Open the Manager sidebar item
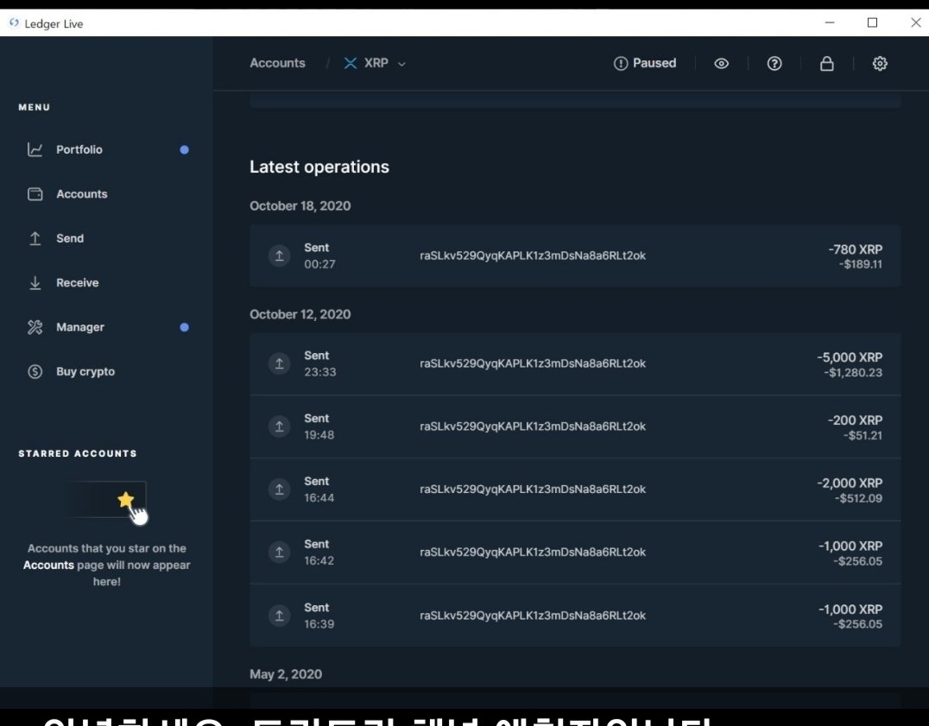This screenshot has width=929, height=726. tap(107, 327)
